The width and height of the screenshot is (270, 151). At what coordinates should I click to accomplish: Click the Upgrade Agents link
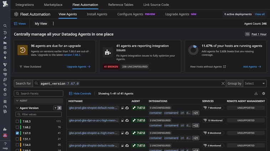(78, 67)
